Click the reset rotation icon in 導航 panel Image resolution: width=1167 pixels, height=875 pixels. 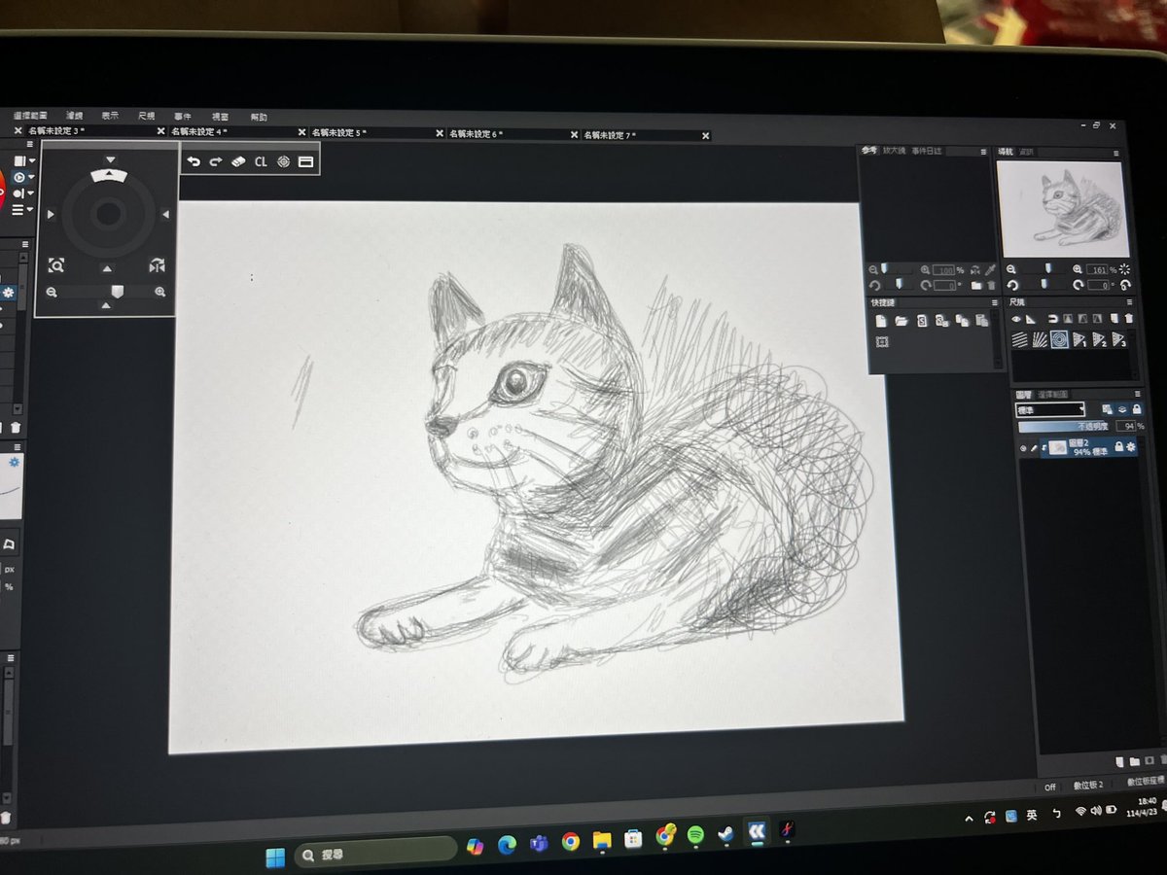pyautogui.click(x=1125, y=285)
